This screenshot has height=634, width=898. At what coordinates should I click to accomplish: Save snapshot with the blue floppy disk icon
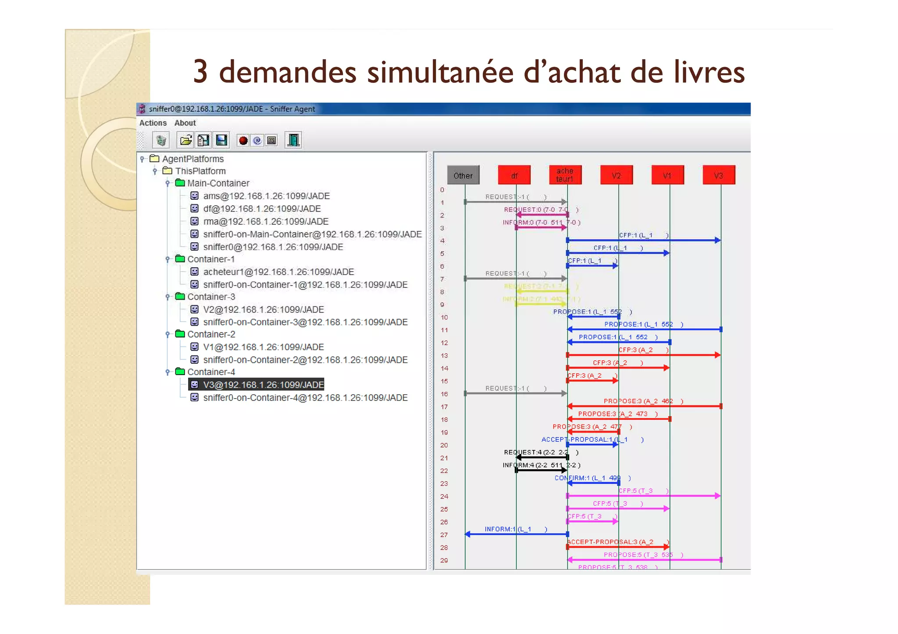pos(222,140)
